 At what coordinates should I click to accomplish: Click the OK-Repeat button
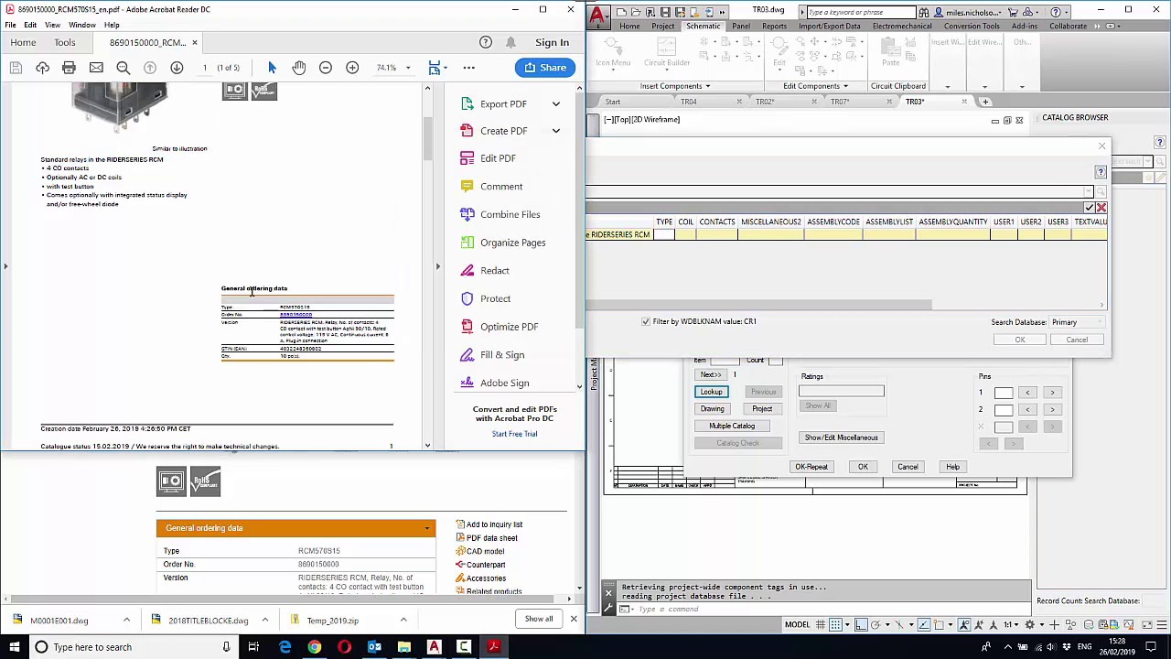click(x=811, y=467)
